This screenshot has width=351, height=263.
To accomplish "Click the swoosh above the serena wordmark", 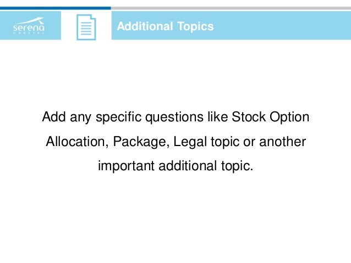I will pyautogui.click(x=31, y=20).
